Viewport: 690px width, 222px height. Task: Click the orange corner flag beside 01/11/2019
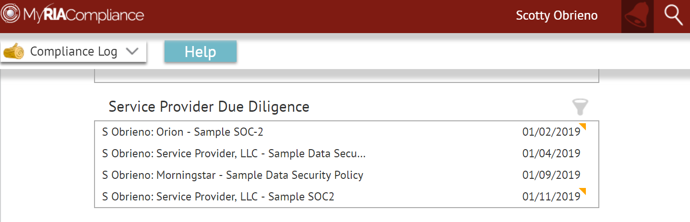(583, 191)
